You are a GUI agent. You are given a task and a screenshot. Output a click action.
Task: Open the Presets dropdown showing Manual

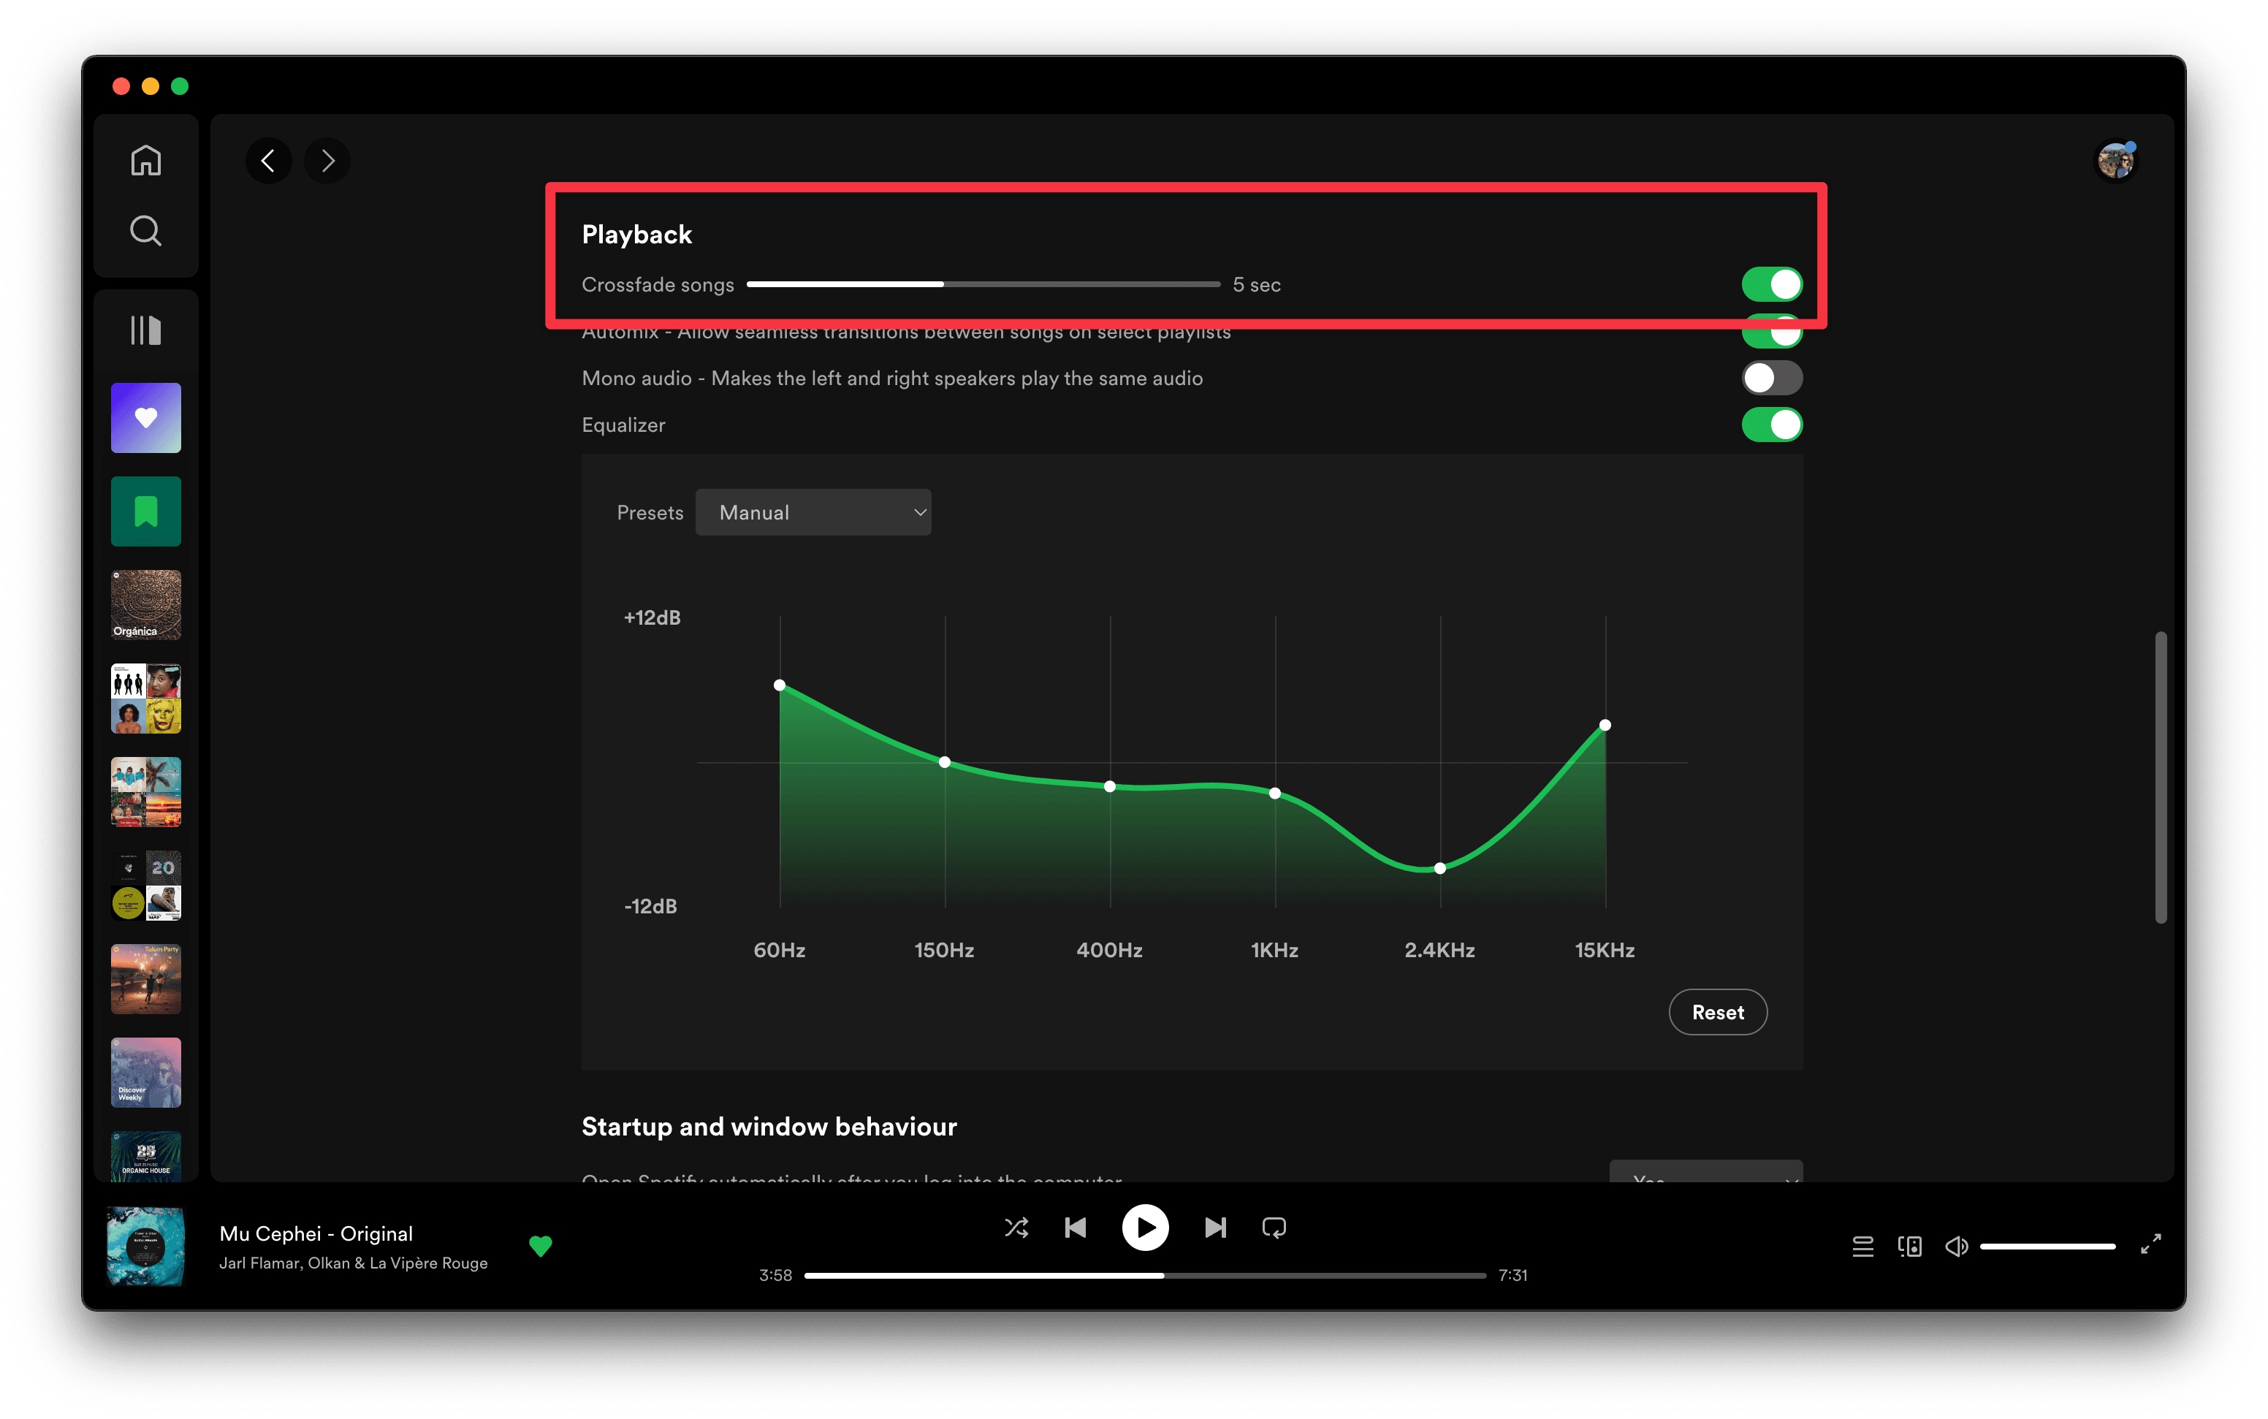tap(813, 512)
